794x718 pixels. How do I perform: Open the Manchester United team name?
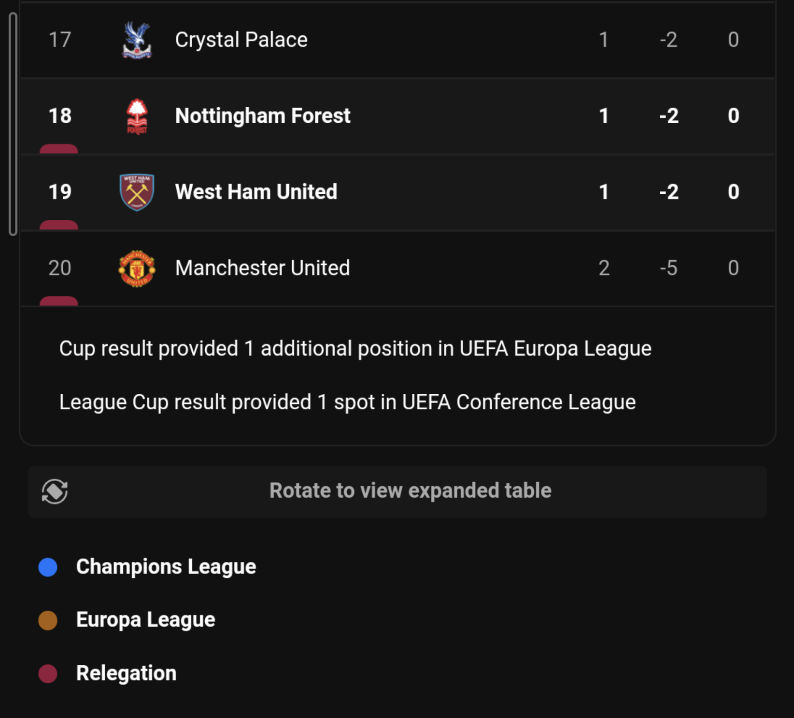(x=262, y=268)
